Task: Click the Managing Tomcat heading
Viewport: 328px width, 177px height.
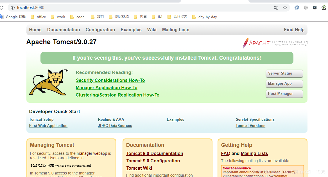Action: tap(52, 145)
